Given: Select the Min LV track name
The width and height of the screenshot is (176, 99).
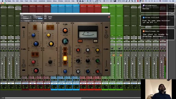Looking at the screenshot, I should (x=83, y=83).
